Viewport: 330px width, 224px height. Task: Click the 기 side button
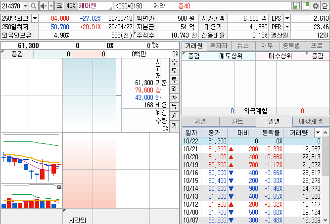(174, 126)
